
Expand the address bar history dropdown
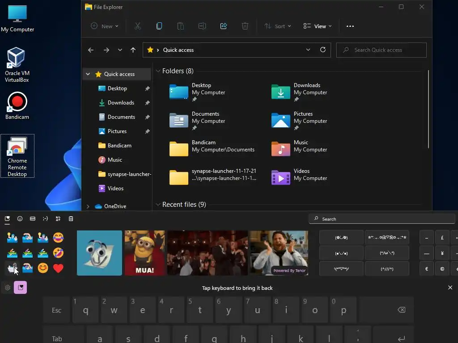point(308,50)
